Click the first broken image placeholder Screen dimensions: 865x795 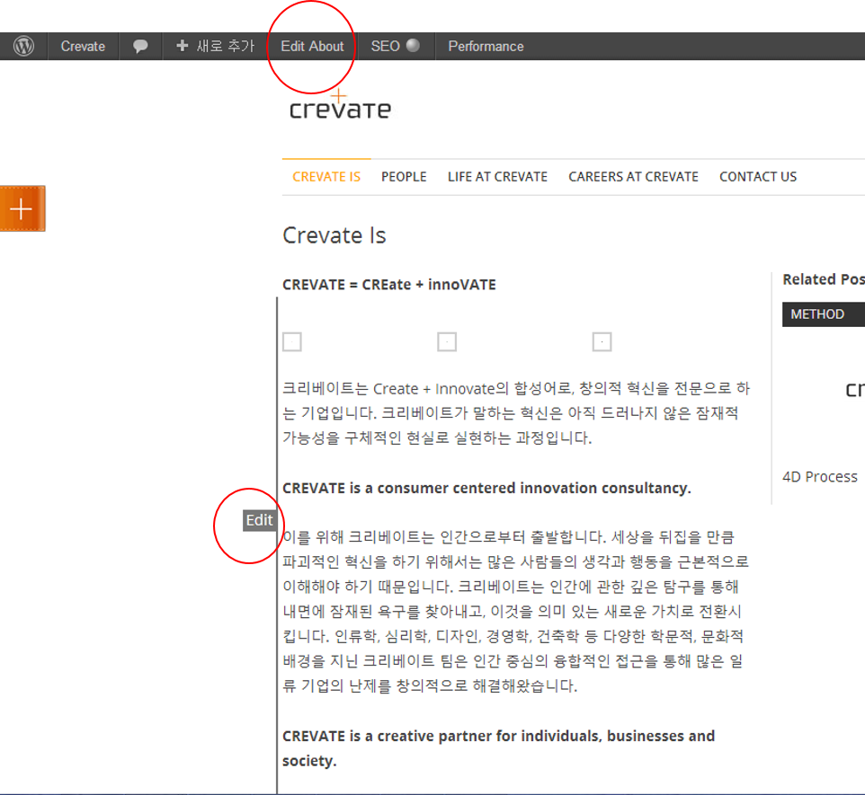(x=292, y=342)
